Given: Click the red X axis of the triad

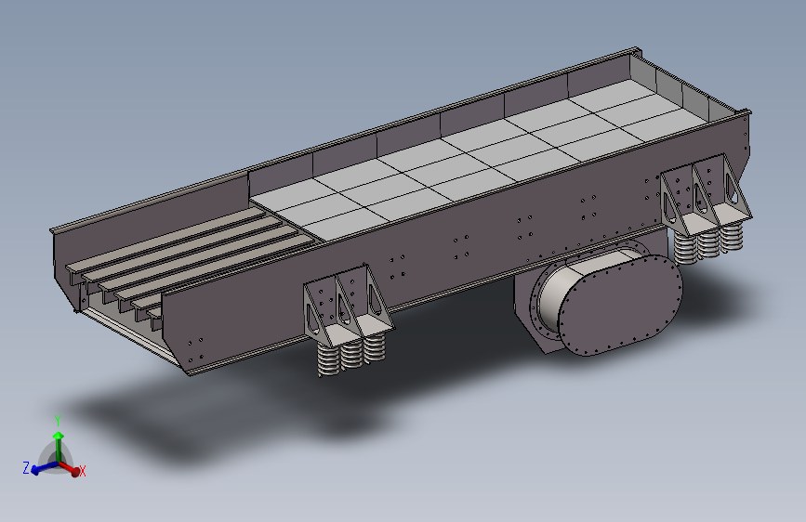Looking at the screenshot, I should [71, 468].
